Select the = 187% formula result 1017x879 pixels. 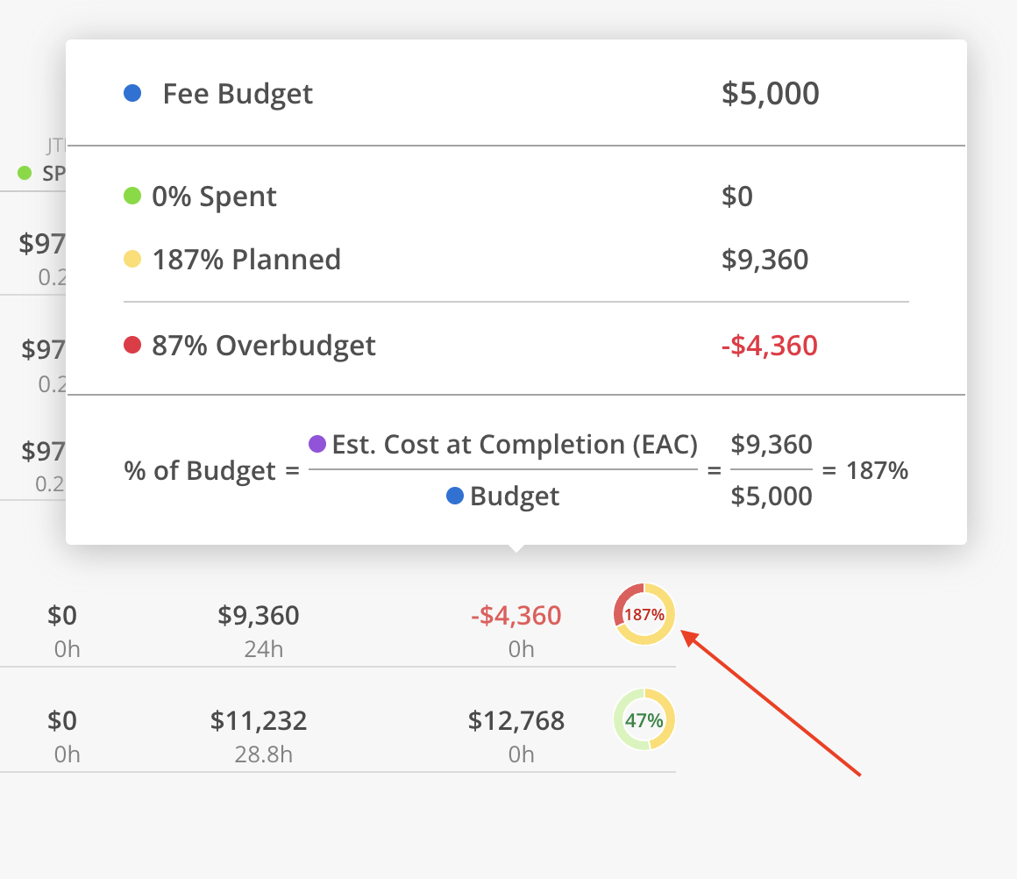pos(864,470)
